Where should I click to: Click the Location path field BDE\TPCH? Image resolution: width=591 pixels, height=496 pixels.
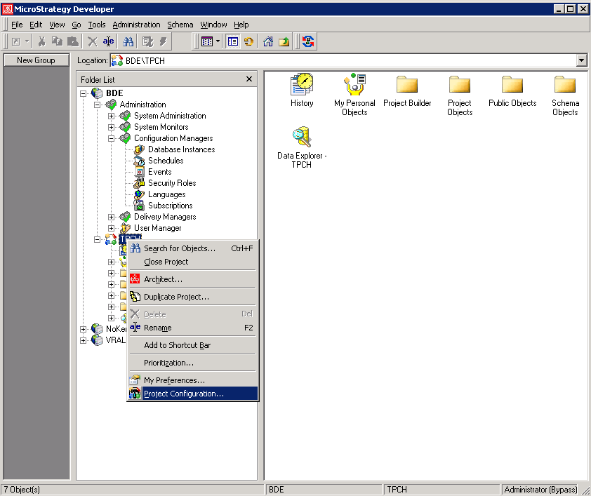click(x=343, y=60)
